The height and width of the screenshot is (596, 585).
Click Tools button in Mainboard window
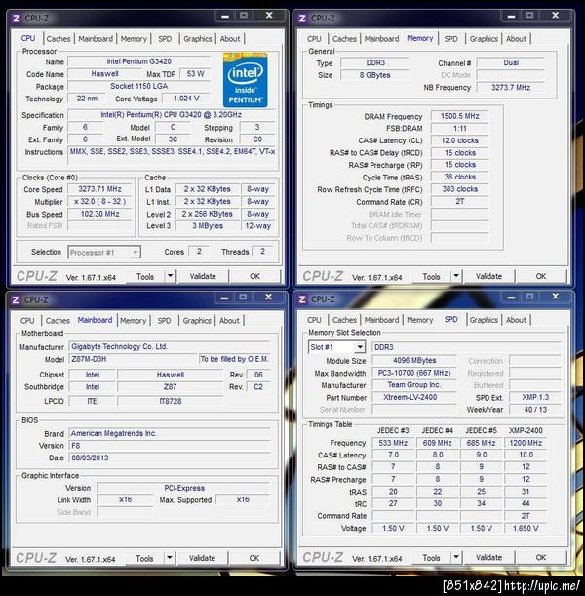coord(144,558)
